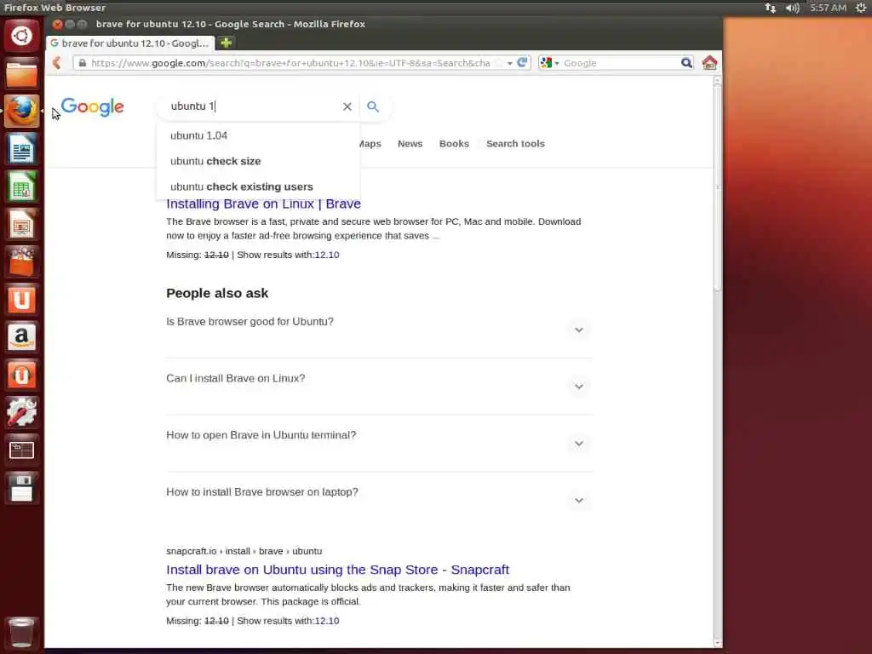Click the Firefox icon in the launcher

pyautogui.click(x=21, y=111)
